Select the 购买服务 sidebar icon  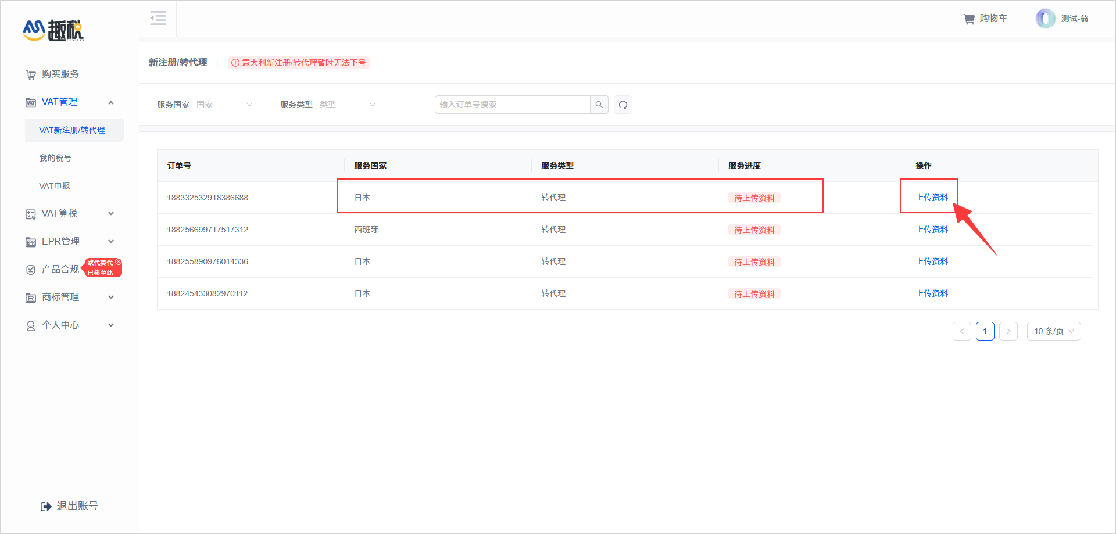coord(31,74)
